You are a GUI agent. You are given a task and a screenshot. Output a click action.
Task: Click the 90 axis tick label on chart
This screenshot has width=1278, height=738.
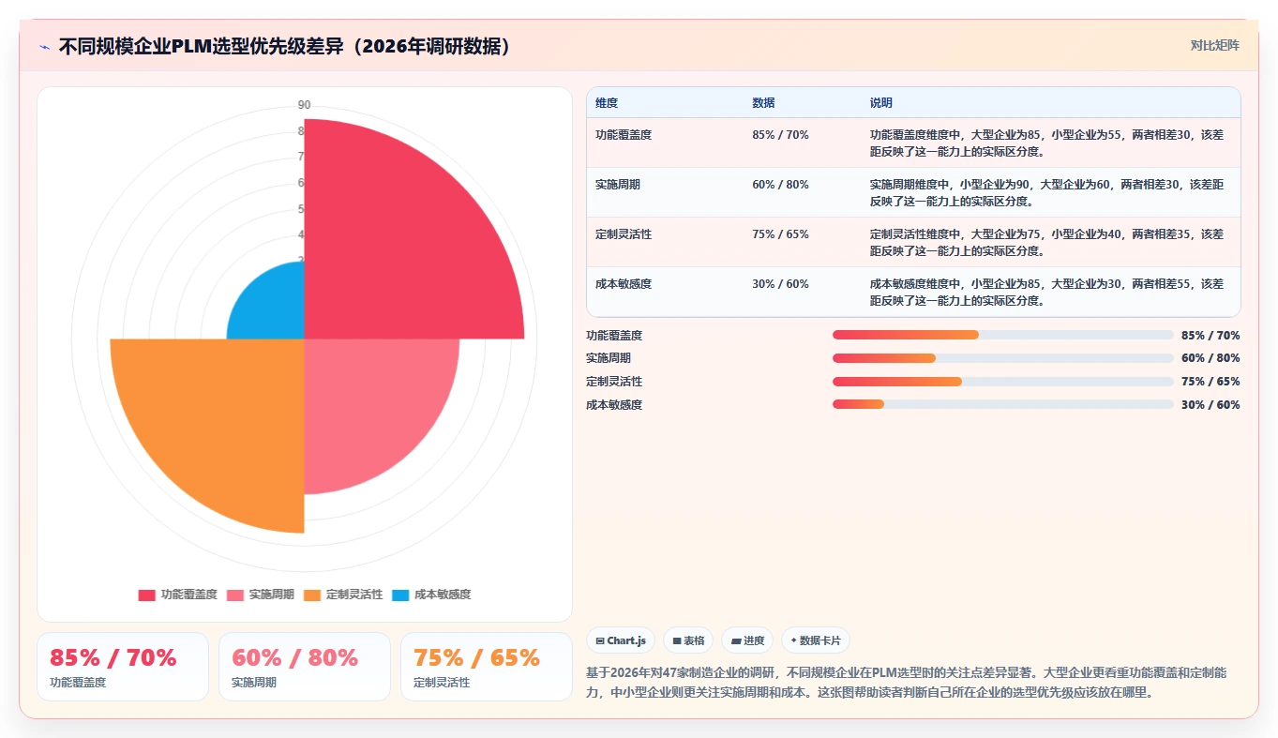pos(305,105)
